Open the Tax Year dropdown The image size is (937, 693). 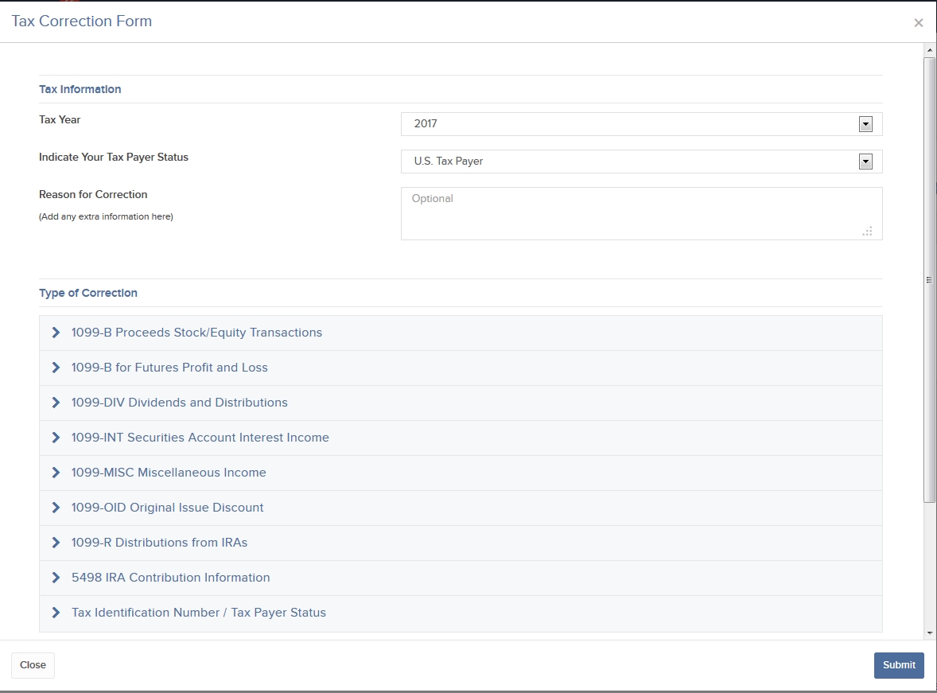point(641,124)
